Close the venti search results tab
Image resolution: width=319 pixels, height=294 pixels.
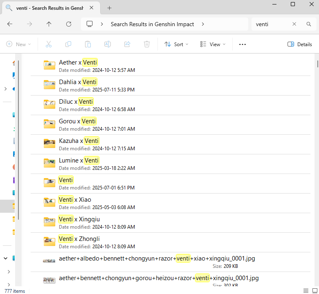click(x=92, y=8)
